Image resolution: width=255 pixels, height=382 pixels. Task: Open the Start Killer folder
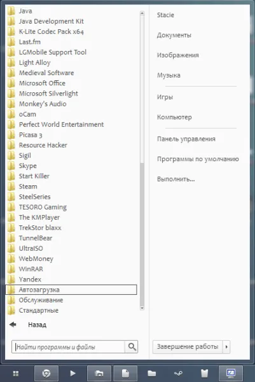71,176
